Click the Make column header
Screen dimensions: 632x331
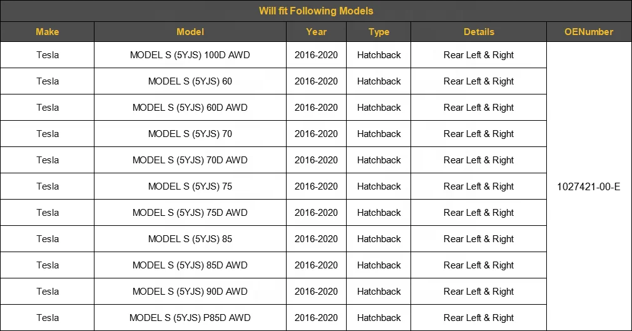pyautogui.click(x=48, y=32)
